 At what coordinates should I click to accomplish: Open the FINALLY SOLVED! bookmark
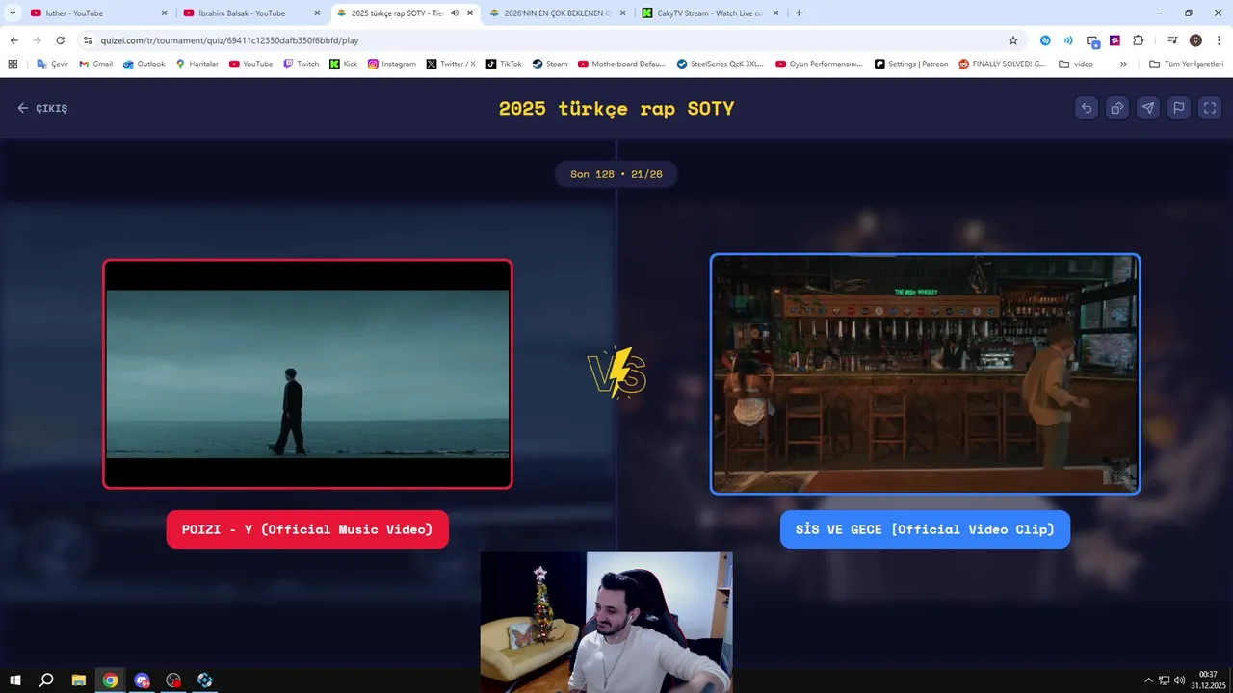click(x=1001, y=64)
